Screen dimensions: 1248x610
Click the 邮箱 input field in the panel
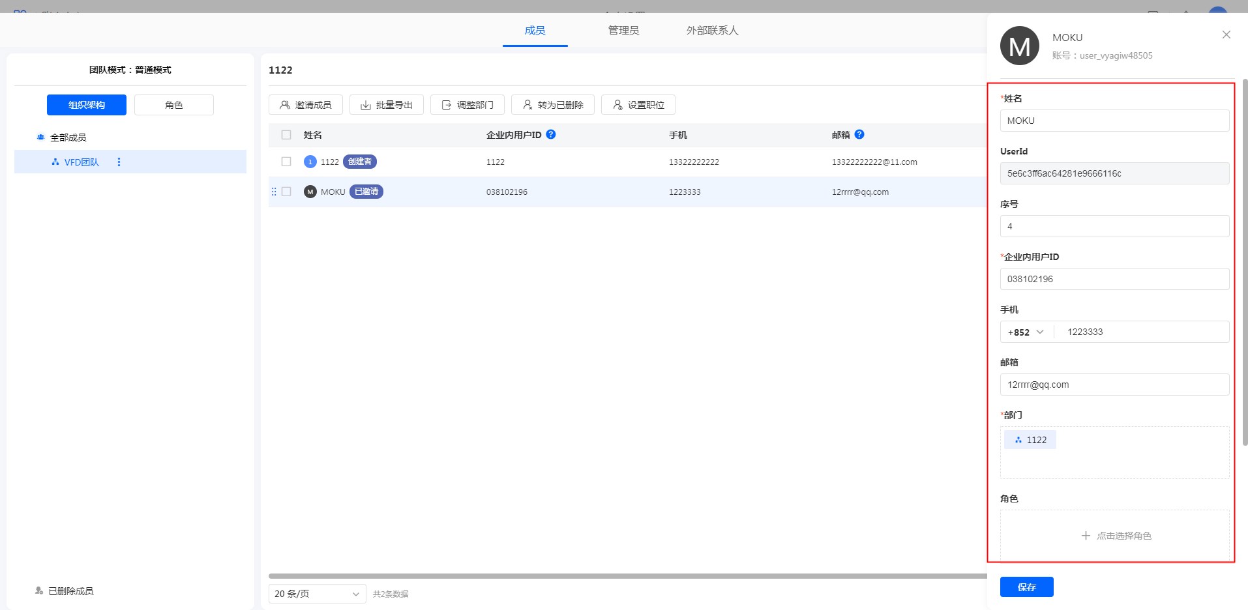tap(1114, 385)
